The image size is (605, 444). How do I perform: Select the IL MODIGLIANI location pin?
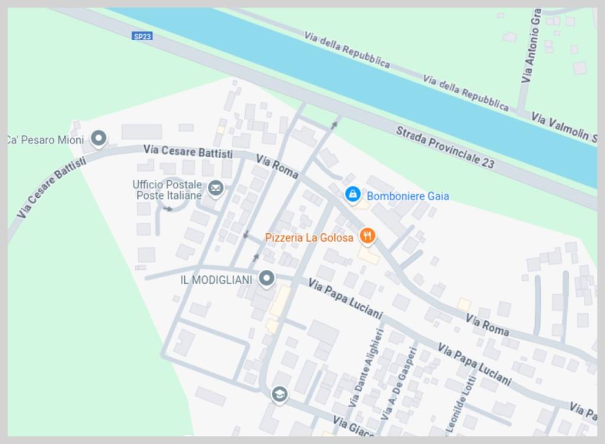[x=266, y=279]
